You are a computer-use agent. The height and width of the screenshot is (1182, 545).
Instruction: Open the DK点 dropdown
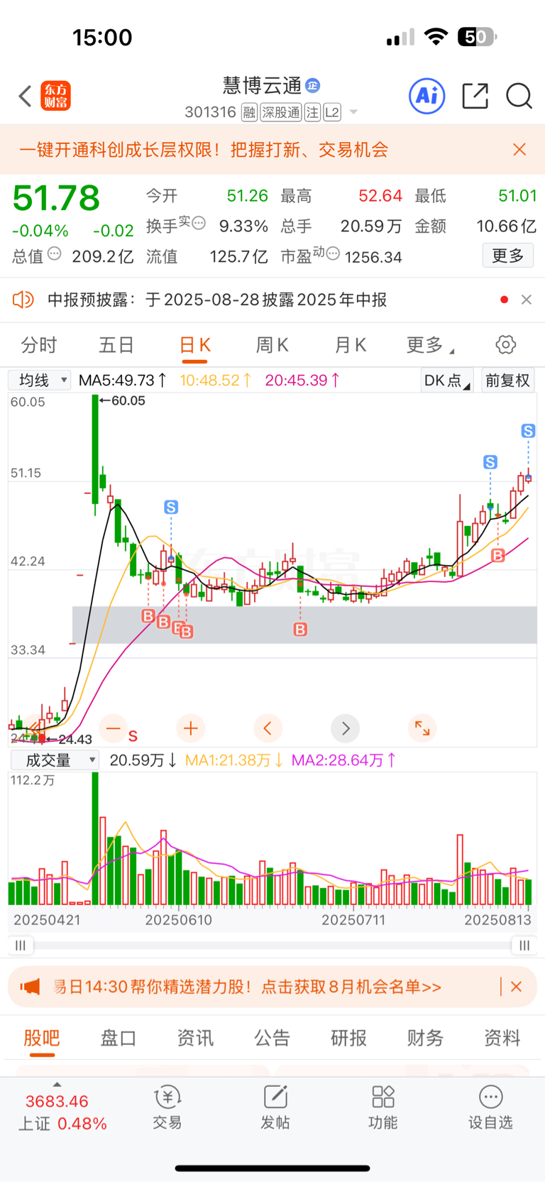447,381
